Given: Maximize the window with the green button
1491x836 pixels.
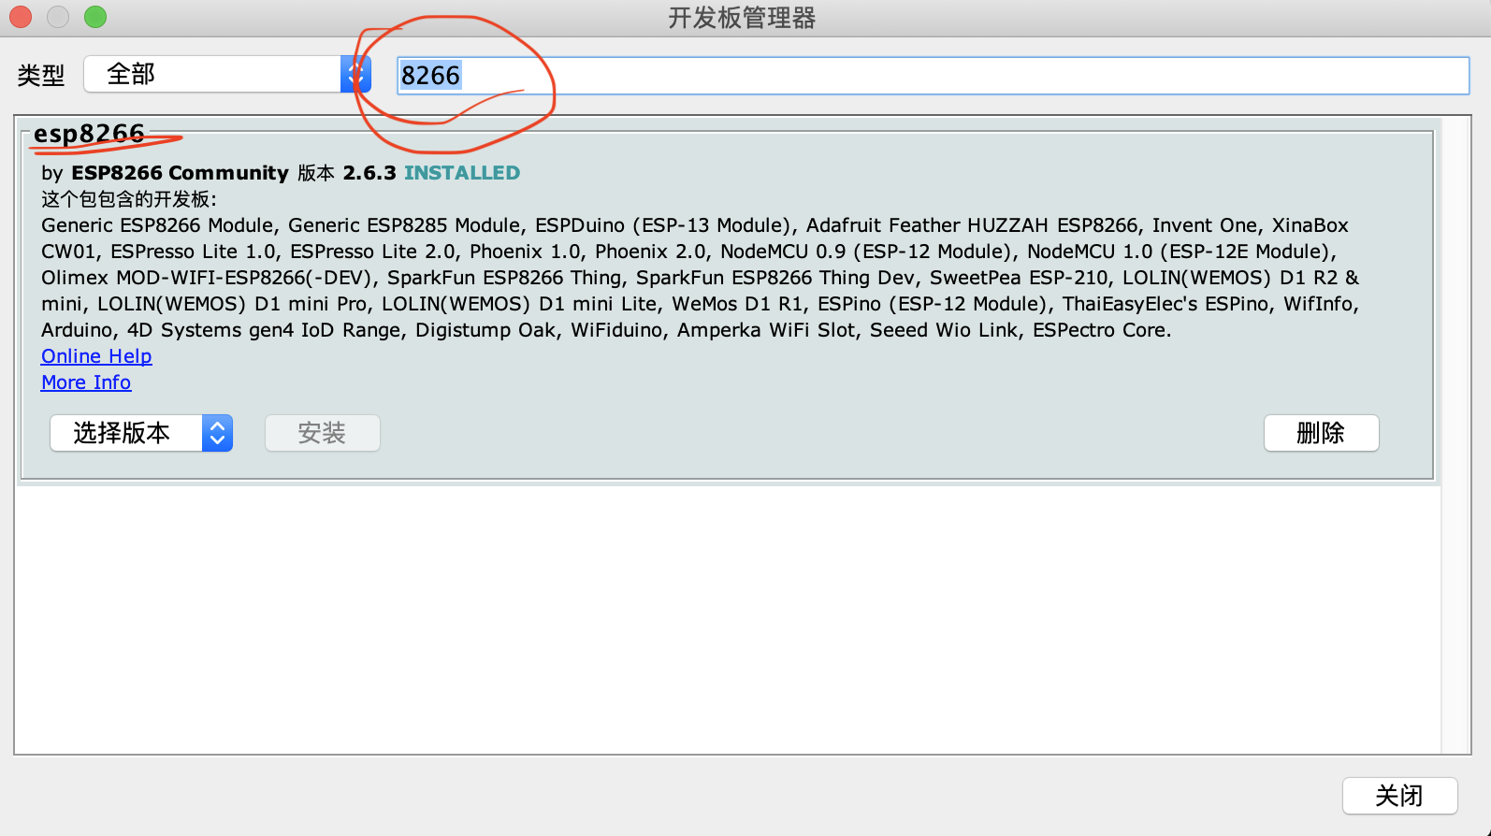Looking at the screenshot, I should tap(95, 17).
